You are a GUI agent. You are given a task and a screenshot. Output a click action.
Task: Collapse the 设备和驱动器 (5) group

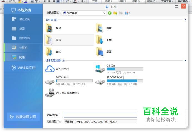[x=185, y=60]
